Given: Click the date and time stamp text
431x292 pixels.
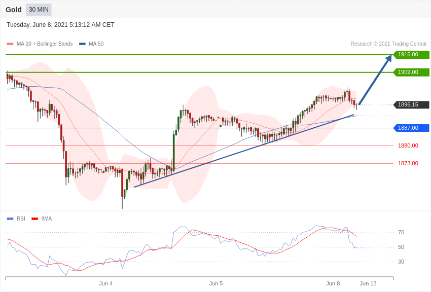Looking at the screenshot, I should coord(60,25).
